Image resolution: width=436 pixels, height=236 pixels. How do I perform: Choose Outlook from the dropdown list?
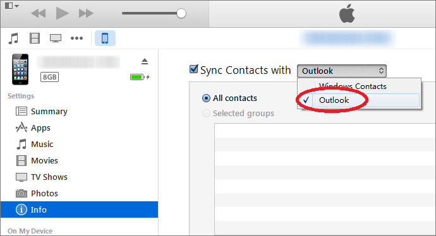click(359, 100)
